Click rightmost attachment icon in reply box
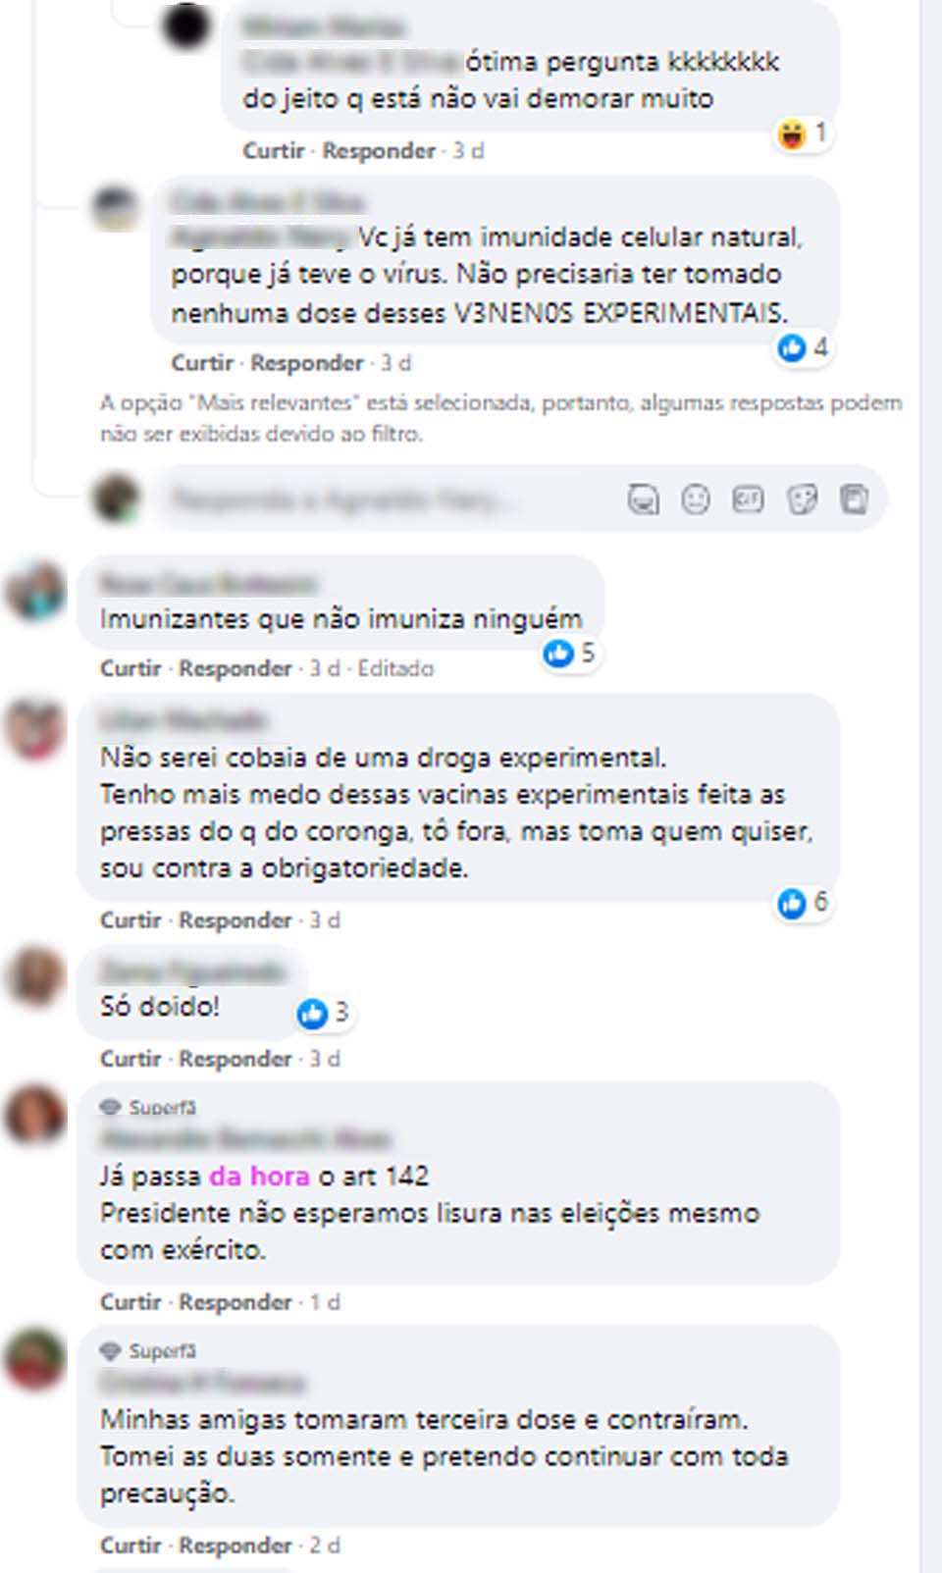This screenshot has width=942, height=1573. click(855, 499)
